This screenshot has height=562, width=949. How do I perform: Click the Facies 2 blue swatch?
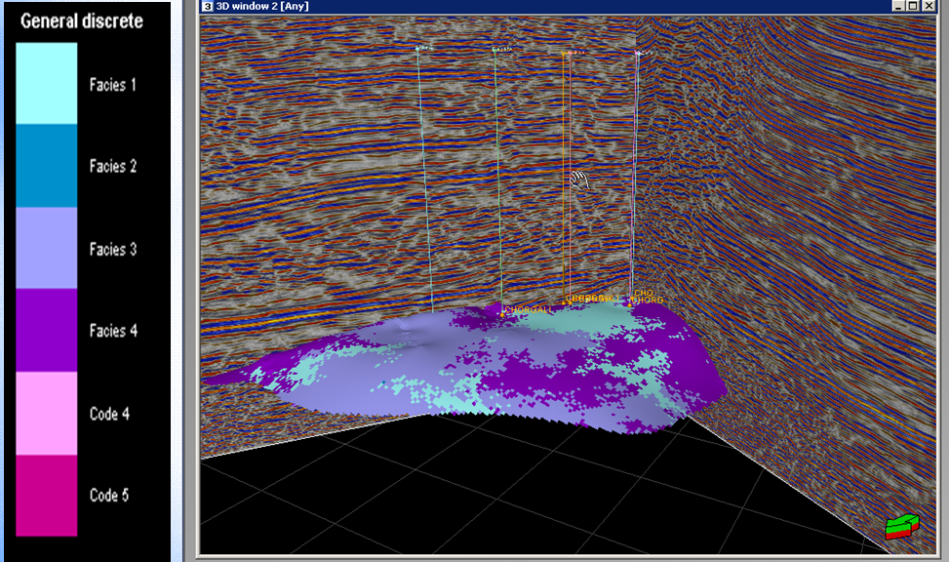(x=46, y=166)
